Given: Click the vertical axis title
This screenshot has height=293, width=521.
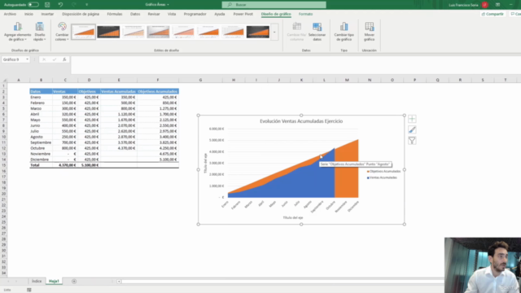Looking at the screenshot, I should click(205, 163).
